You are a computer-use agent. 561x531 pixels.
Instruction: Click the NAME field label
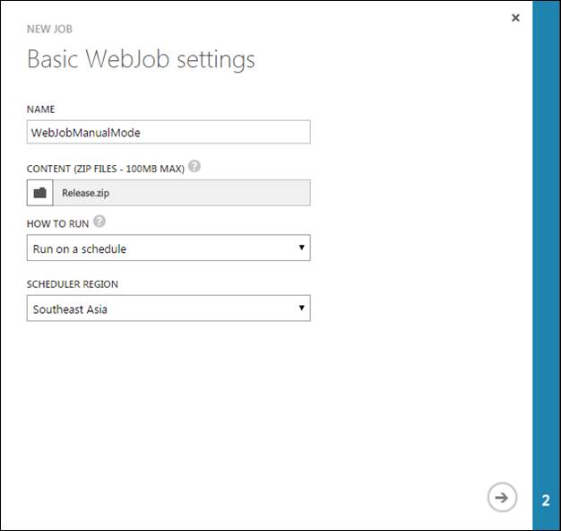pos(40,109)
